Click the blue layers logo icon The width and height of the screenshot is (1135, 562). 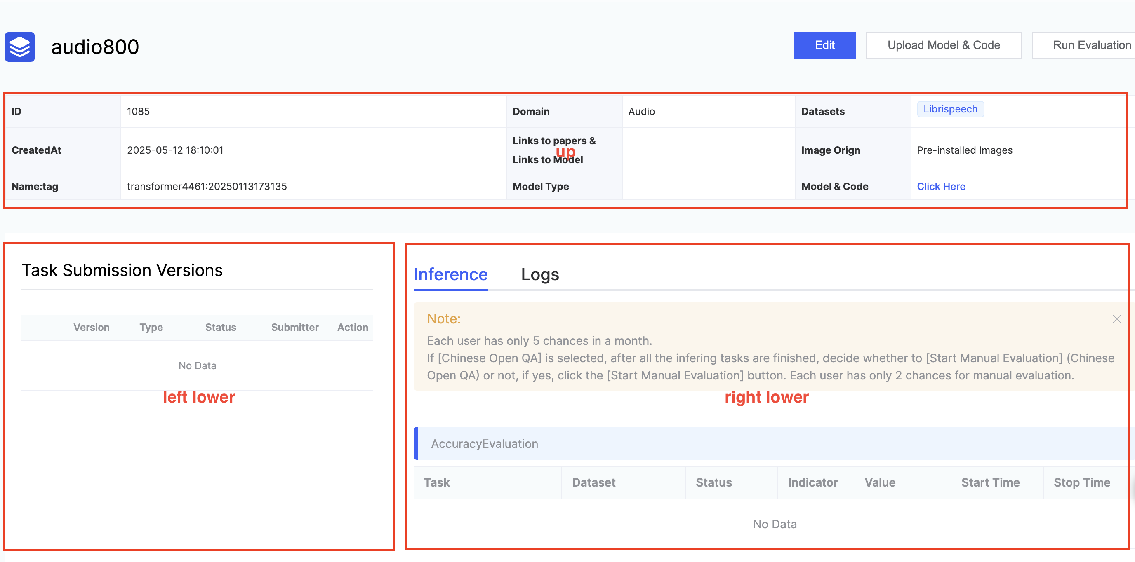pyautogui.click(x=20, y=47)
